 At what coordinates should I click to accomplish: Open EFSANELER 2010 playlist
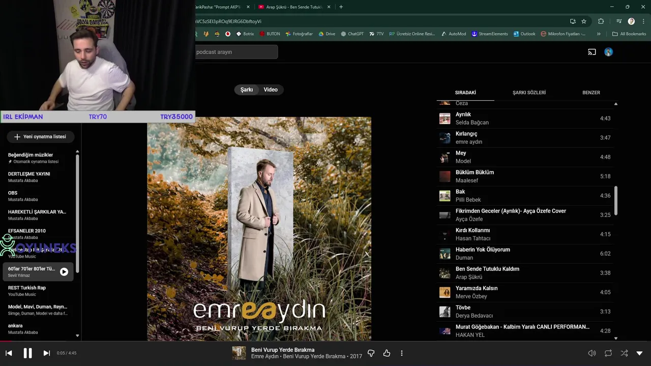pyautogui.click(x=38, y=234)
